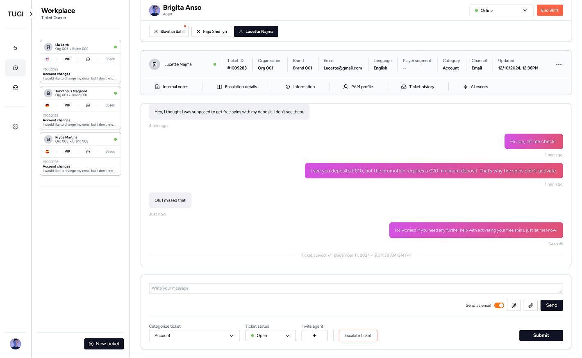Click the German flag on Timotheus Maqsood card
Screen dimensions: 582x358
click(47, 106)
